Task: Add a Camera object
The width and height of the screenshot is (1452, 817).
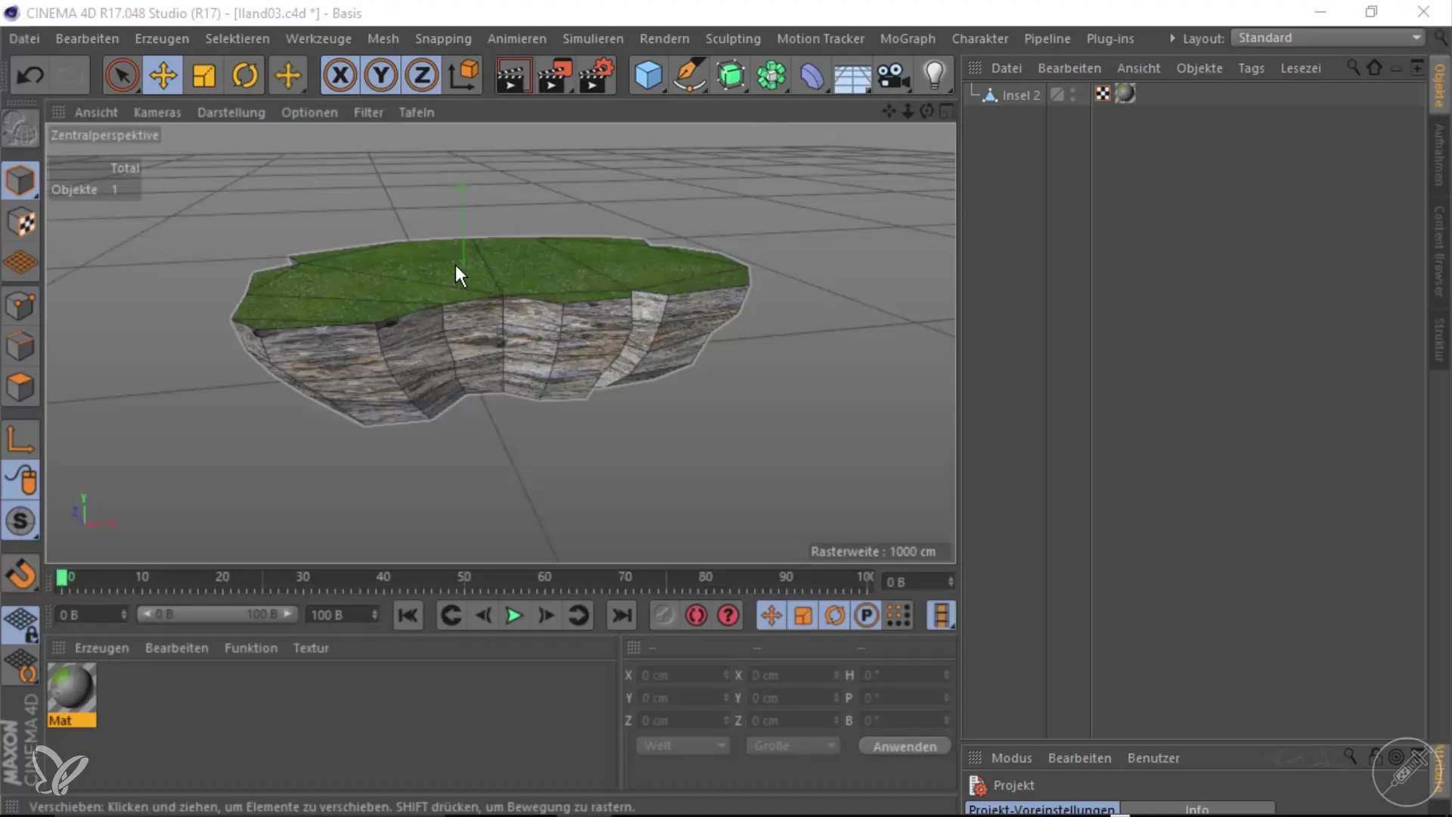Action: [x=893, y=76]
